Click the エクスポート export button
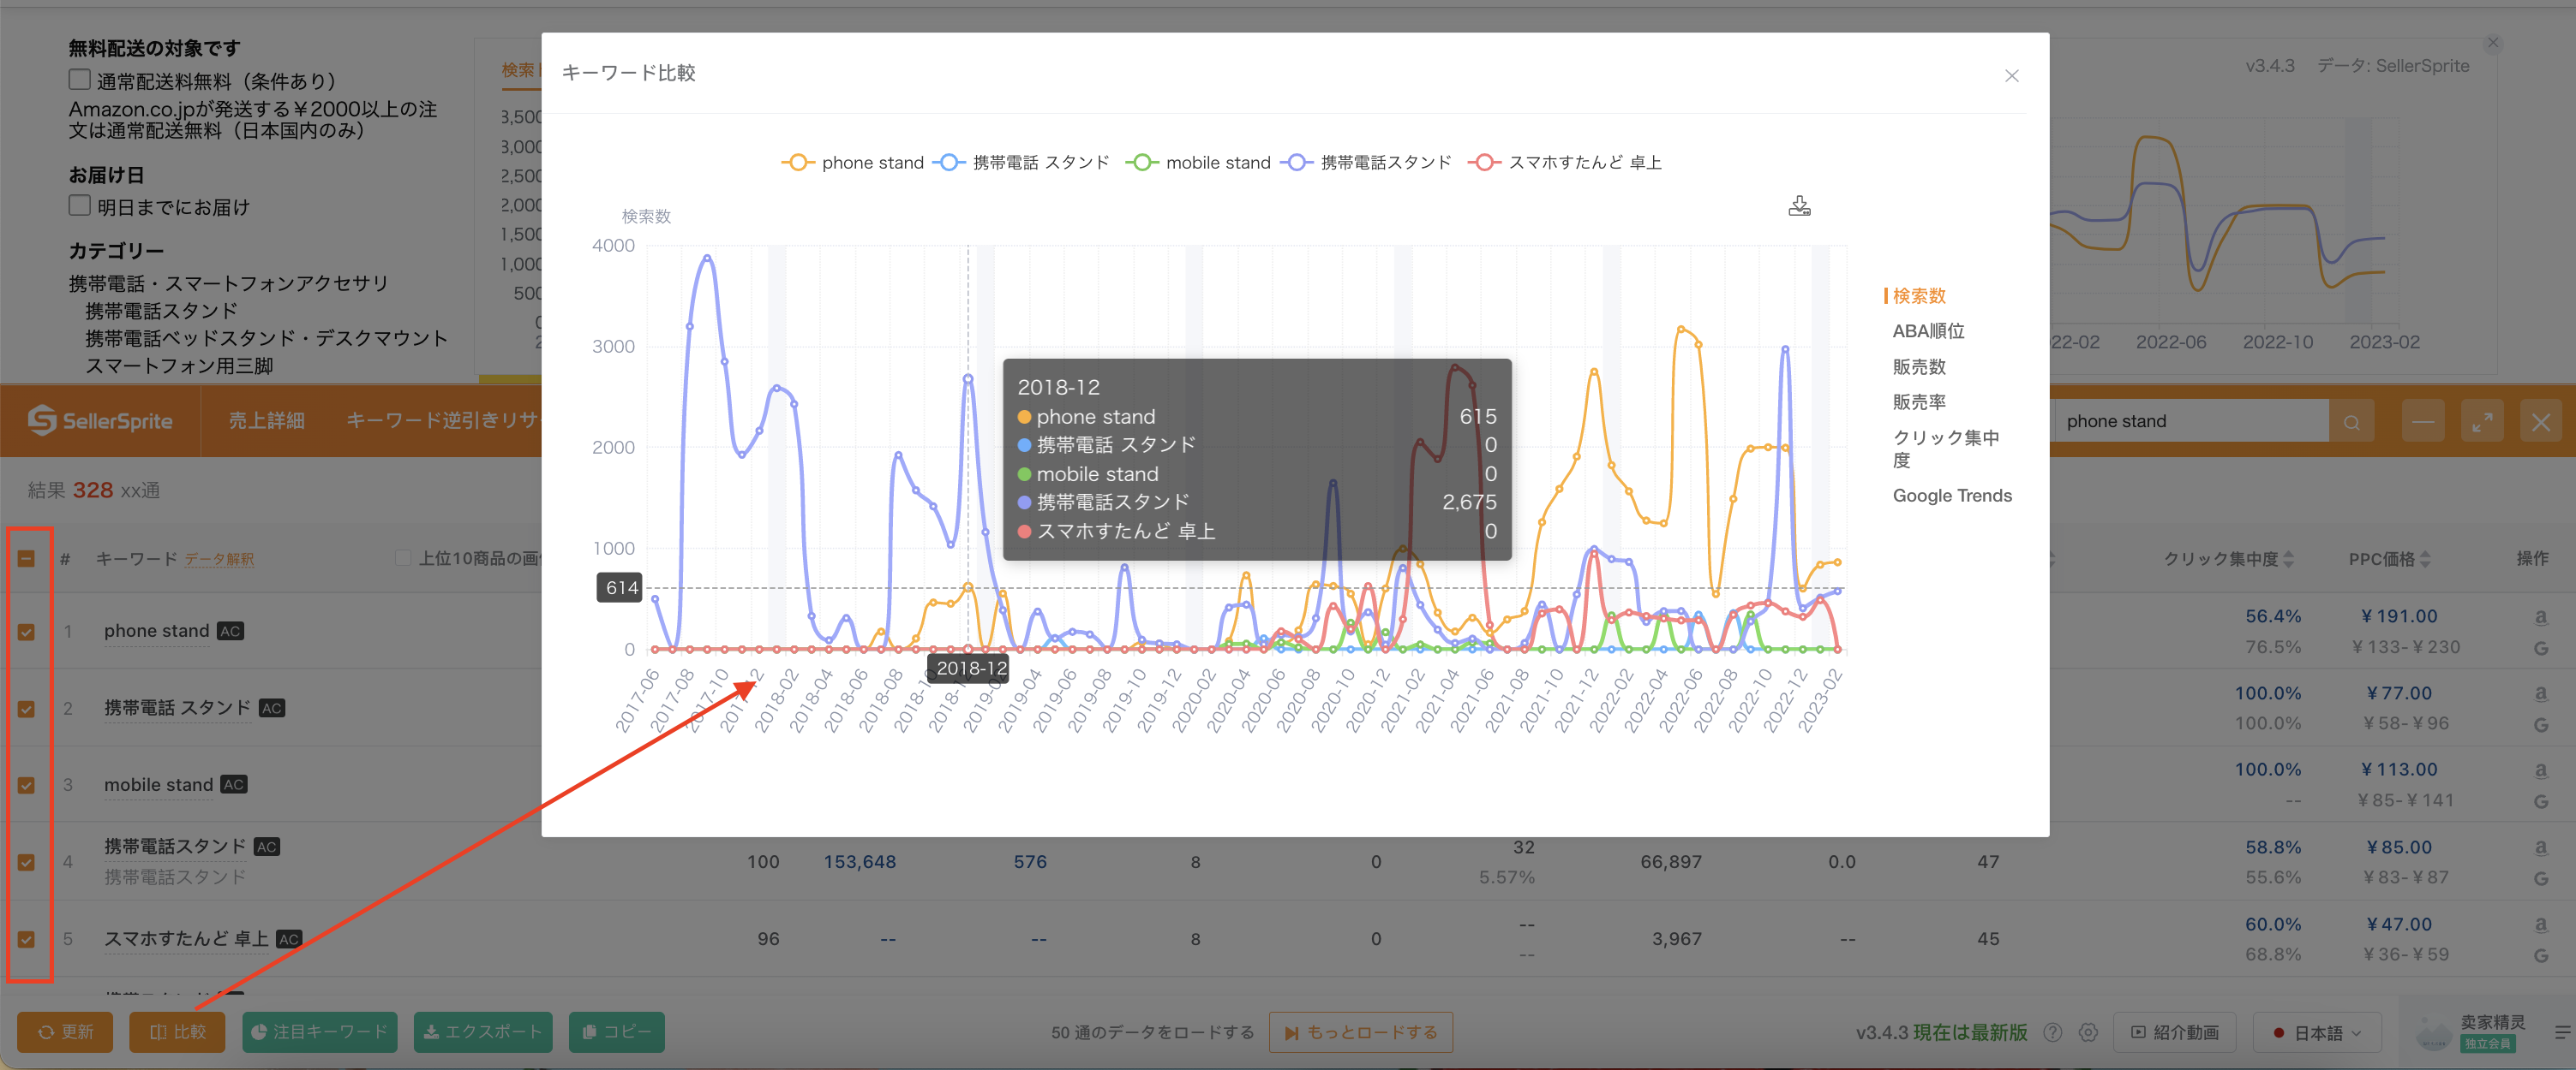This screenshot has width=2576, height=1070. click(x=483, y=1032)
